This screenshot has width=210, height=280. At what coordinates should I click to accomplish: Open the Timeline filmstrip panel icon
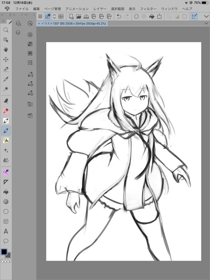[x=30, y=53]
